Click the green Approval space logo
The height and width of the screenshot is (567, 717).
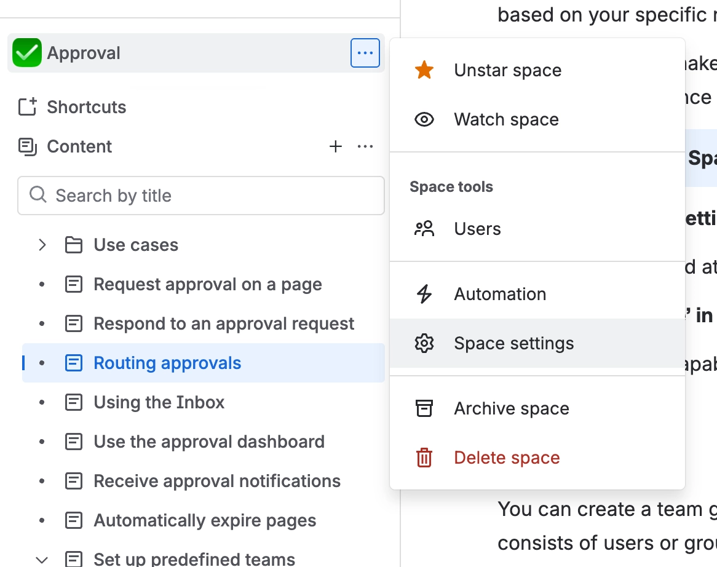click(x=27, y=53)
